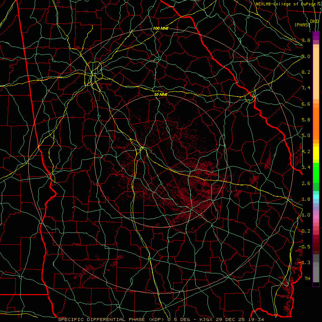Image resolution: width=322 pixels, height=322 pixels.
Task: Click the cyan band of the color bar
Action: (316, 196)
